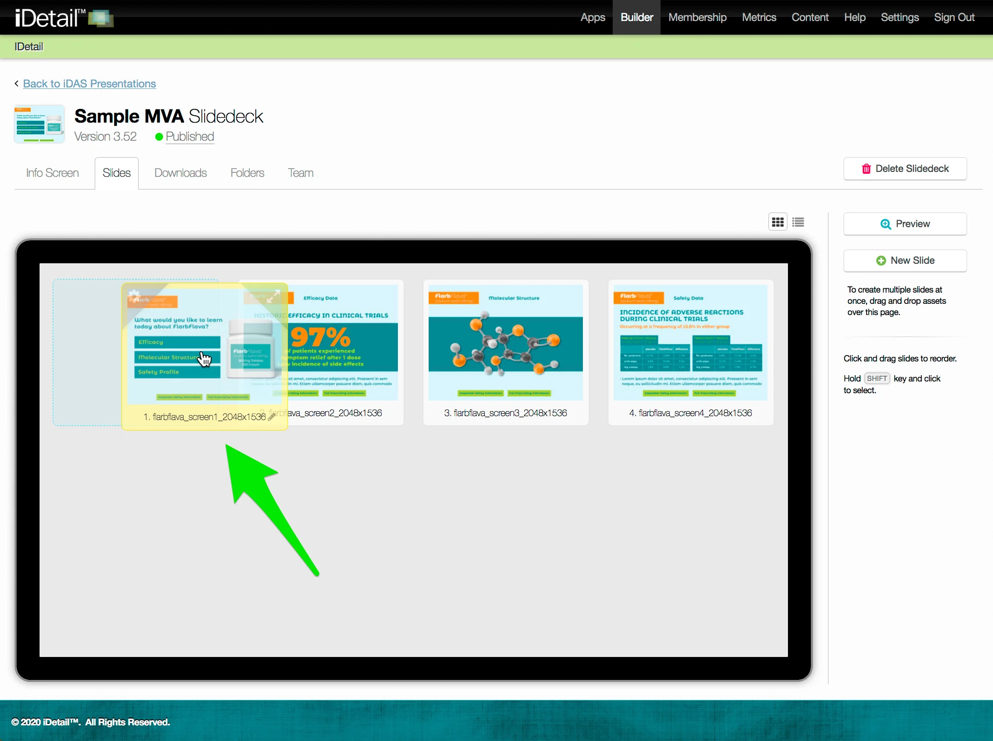Open the Metrics menu

pyautogui.click(x=759, y=18)
